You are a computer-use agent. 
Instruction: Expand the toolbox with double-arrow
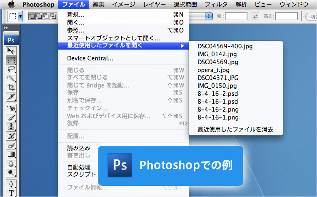(6, 27)
